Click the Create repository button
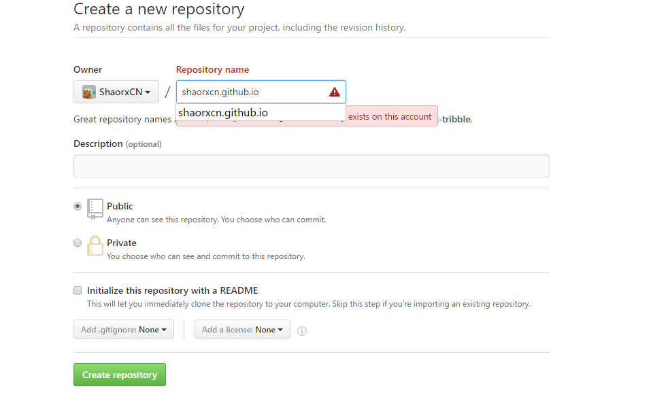 coord(120,375)
